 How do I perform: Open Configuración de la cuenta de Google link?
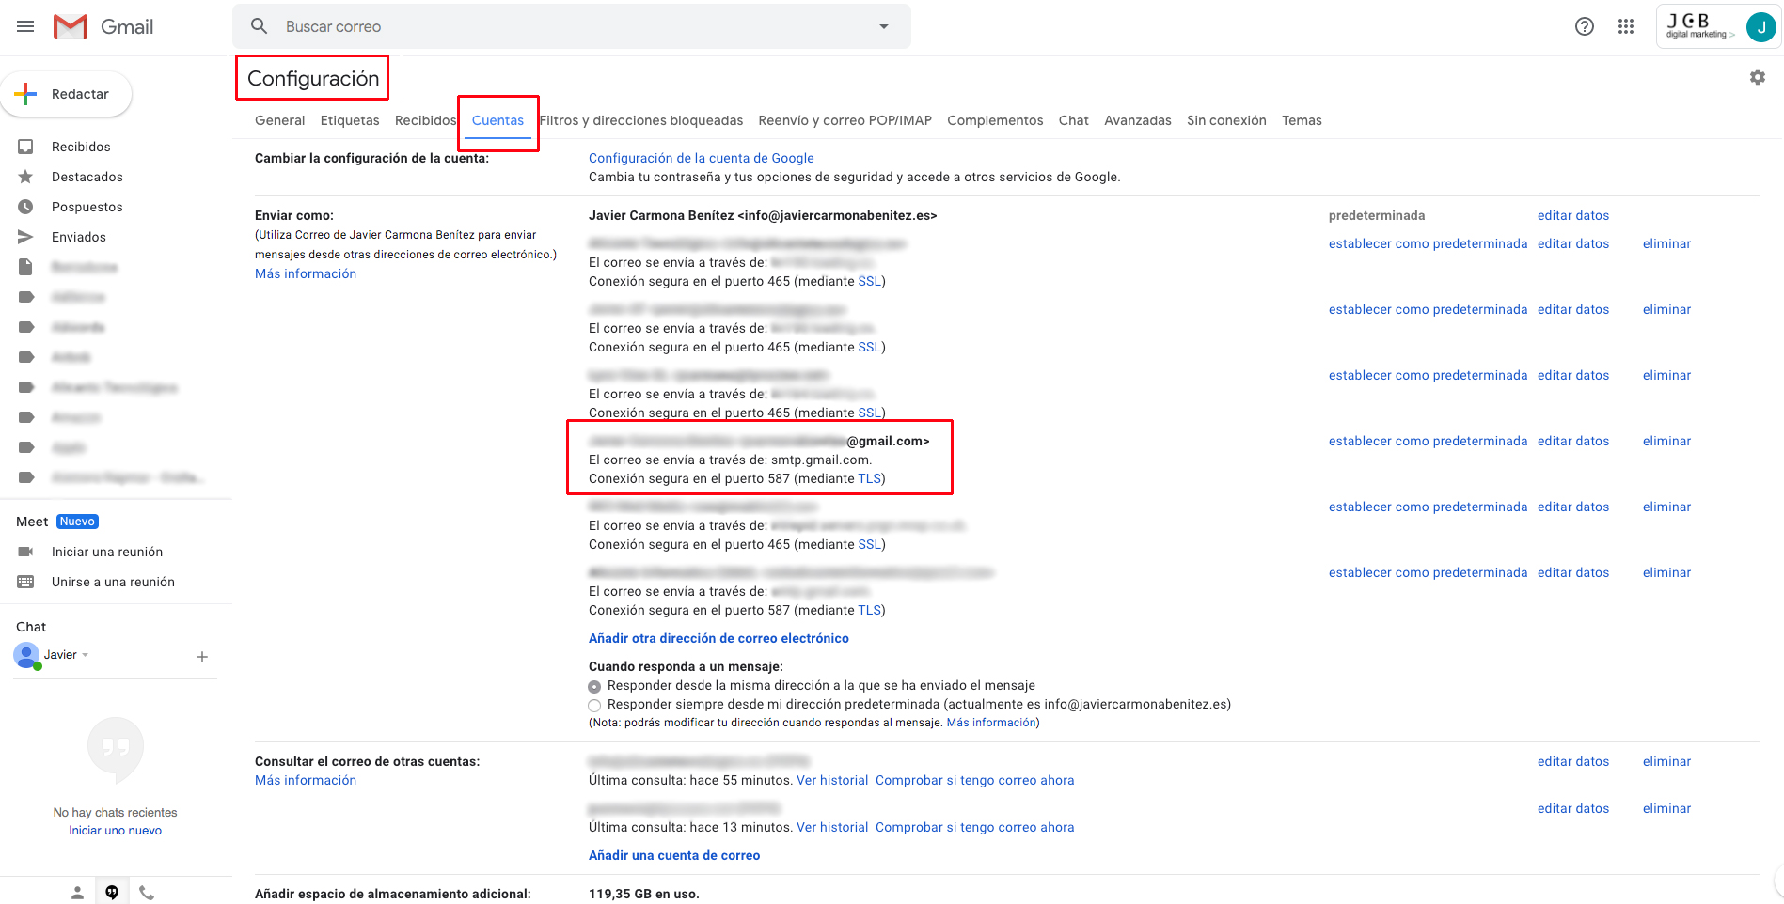click(702, 158)
